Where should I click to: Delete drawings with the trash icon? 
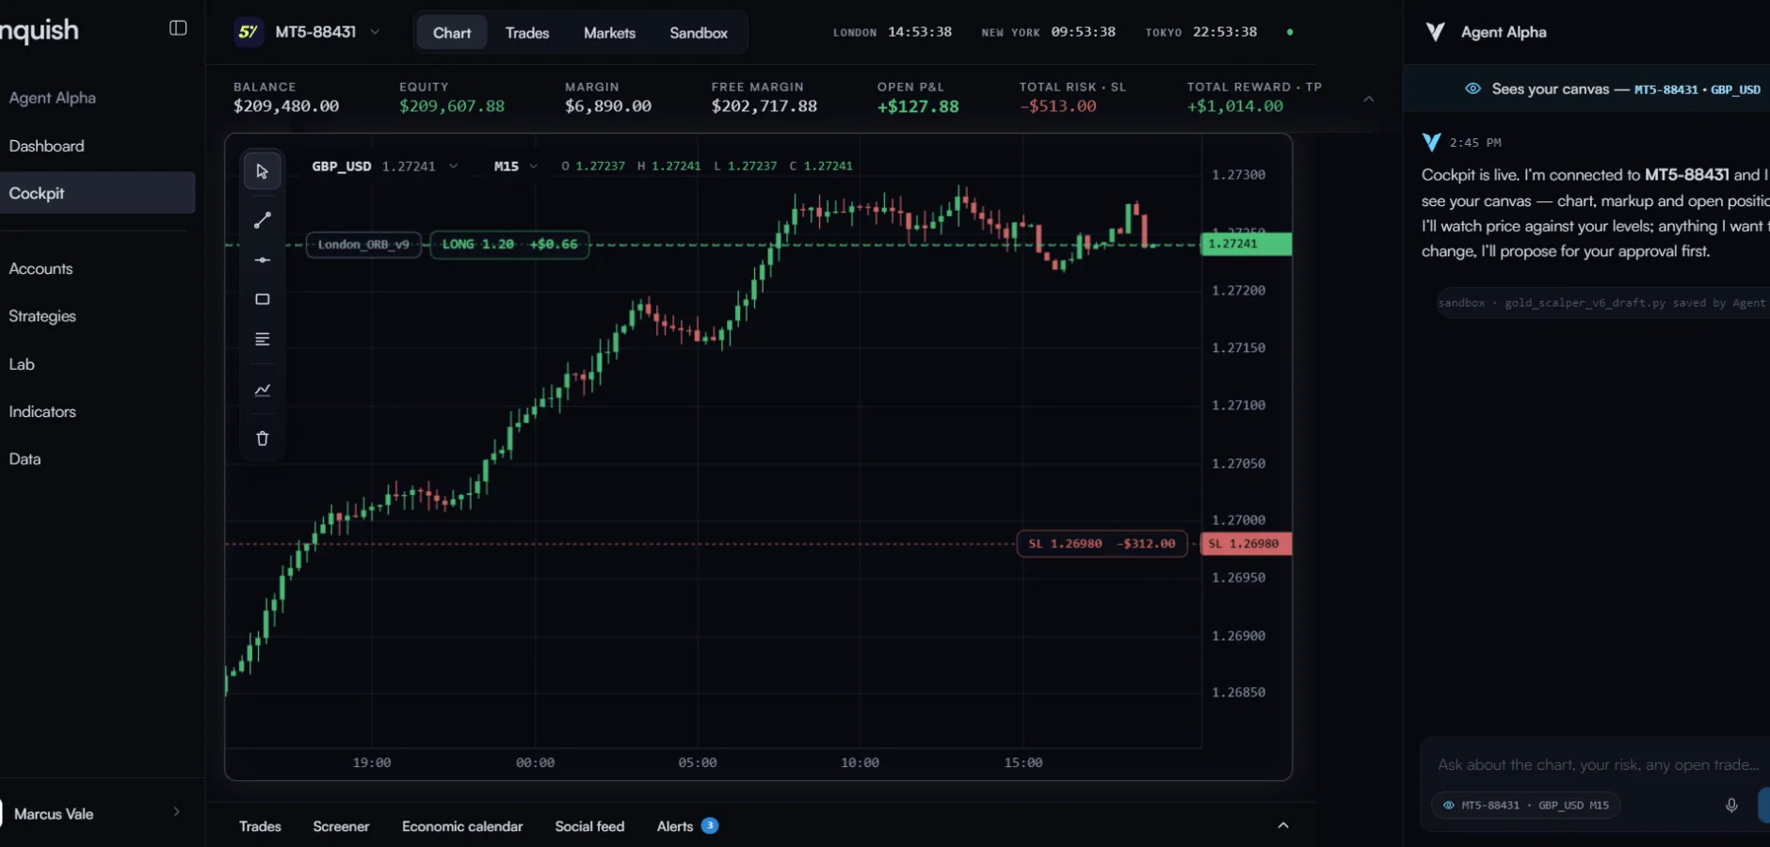[x=263, y=439]
